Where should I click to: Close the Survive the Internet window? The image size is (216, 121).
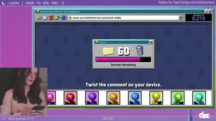click(210, 11)
